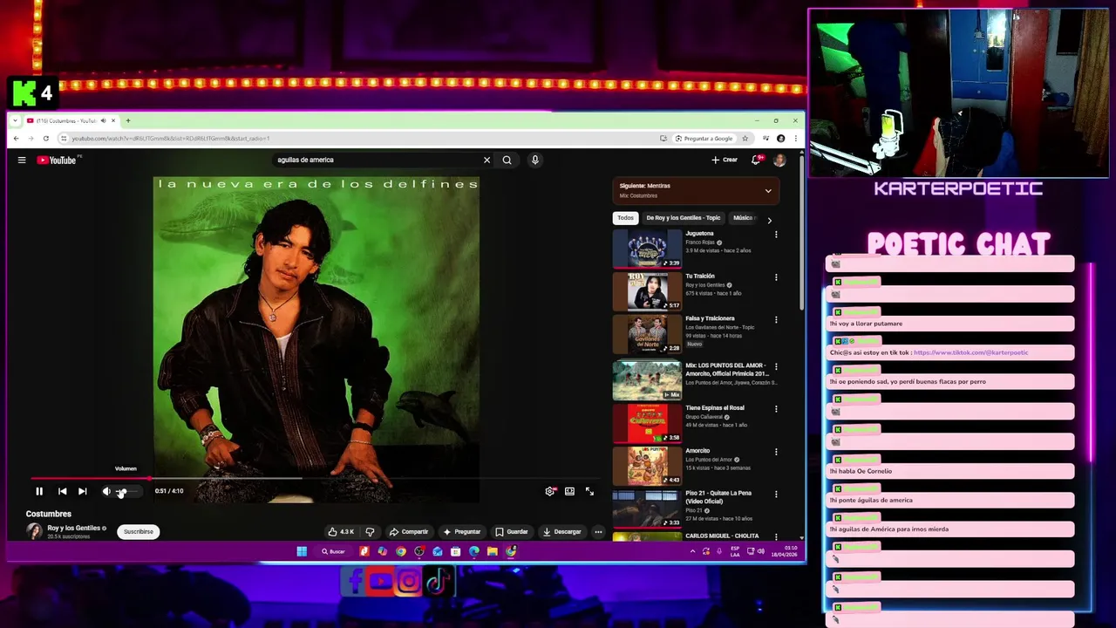Image resolution: width=1116 pixels, height=628 pixels.
Task: Reload the page in Chrome
Action: [45, 139]
